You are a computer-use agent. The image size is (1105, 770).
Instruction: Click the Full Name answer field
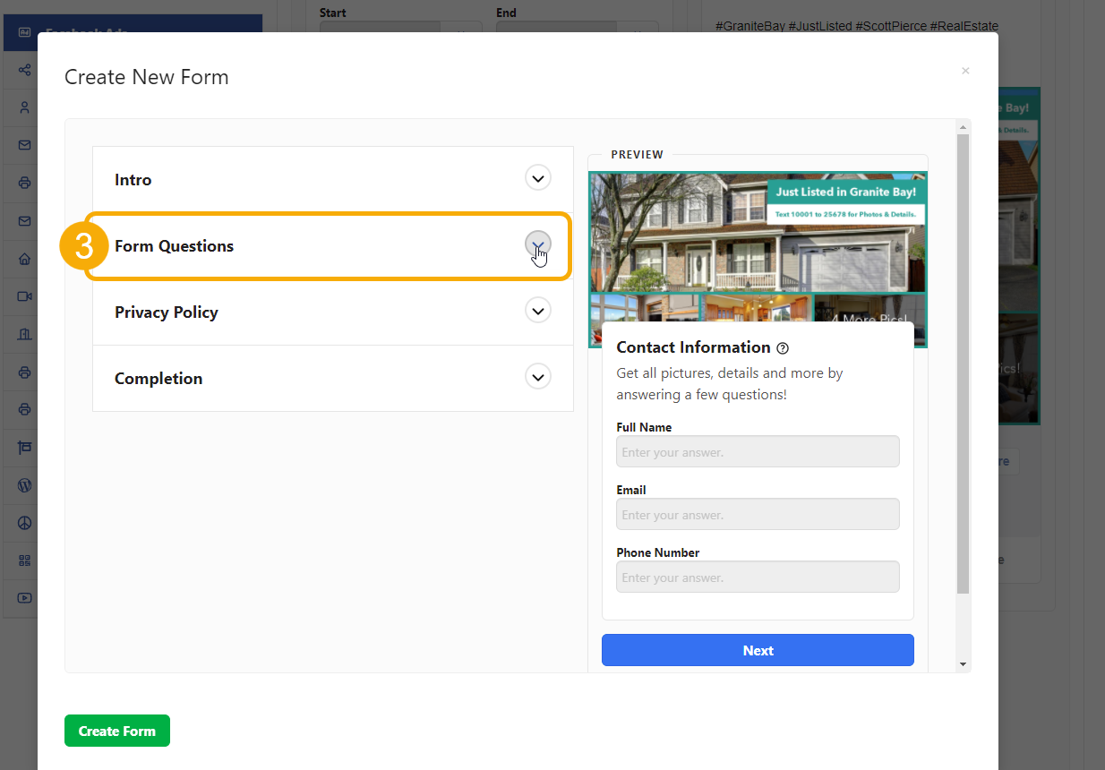(x=757, y=451)
